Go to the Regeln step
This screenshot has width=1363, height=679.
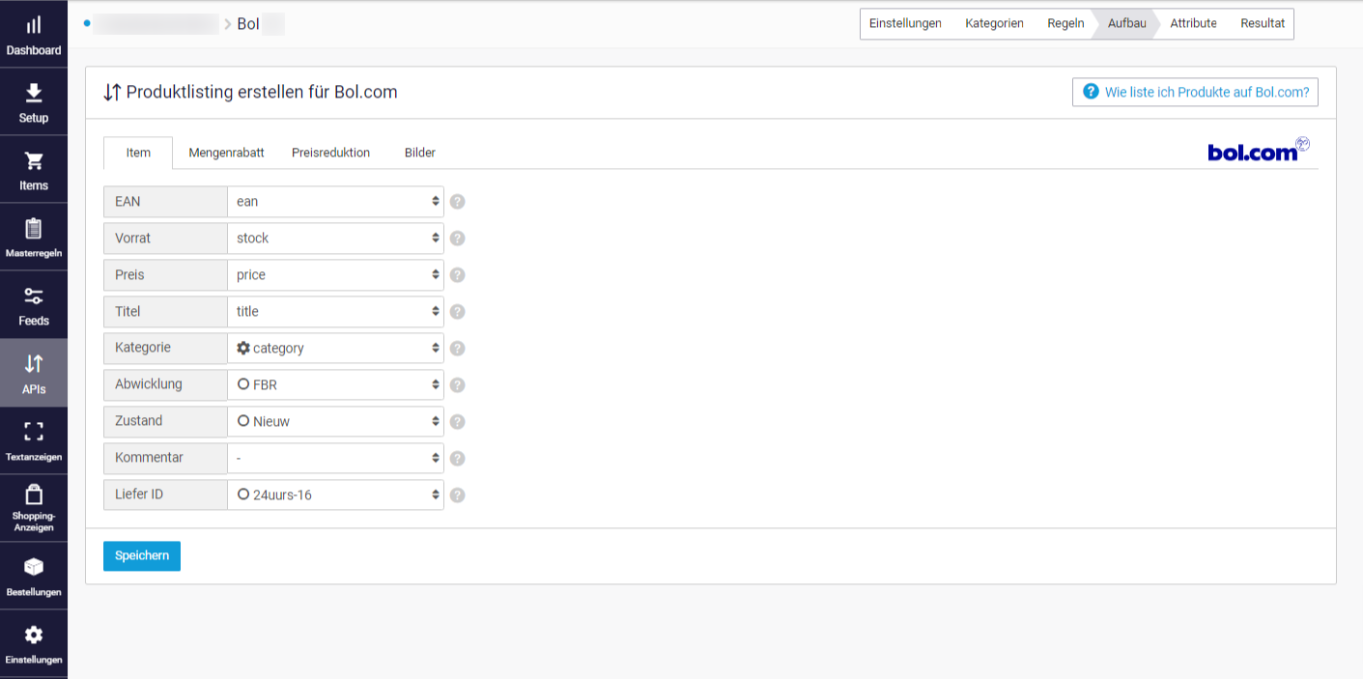[x=1065, y=24]
